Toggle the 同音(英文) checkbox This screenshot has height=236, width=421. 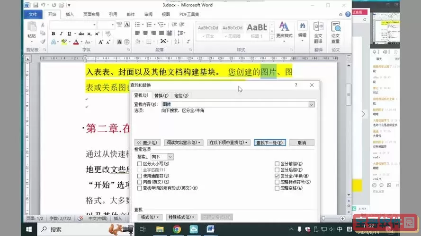click(140, 182)
